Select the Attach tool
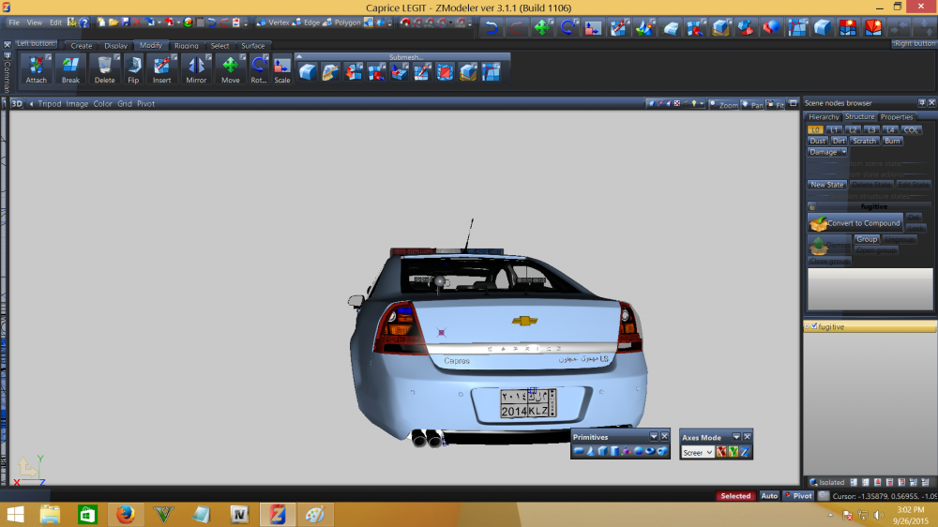This screenshot has width=938, height=527. [36, 68]
